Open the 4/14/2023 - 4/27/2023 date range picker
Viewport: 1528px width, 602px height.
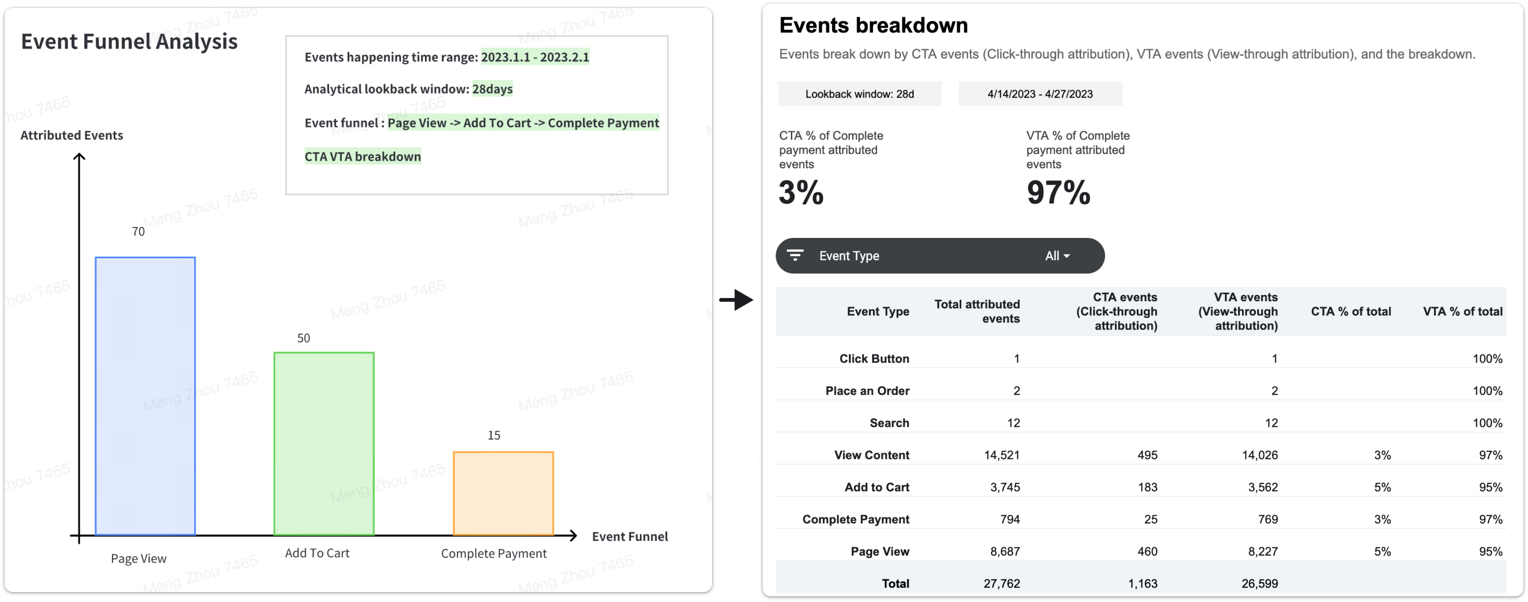(1040, 94)
